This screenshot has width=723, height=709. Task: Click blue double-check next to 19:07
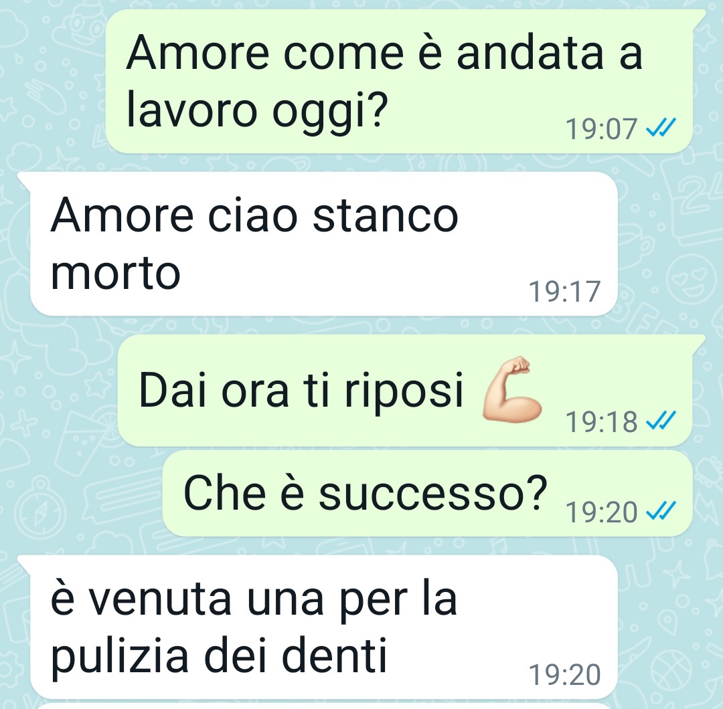(661, 128)
